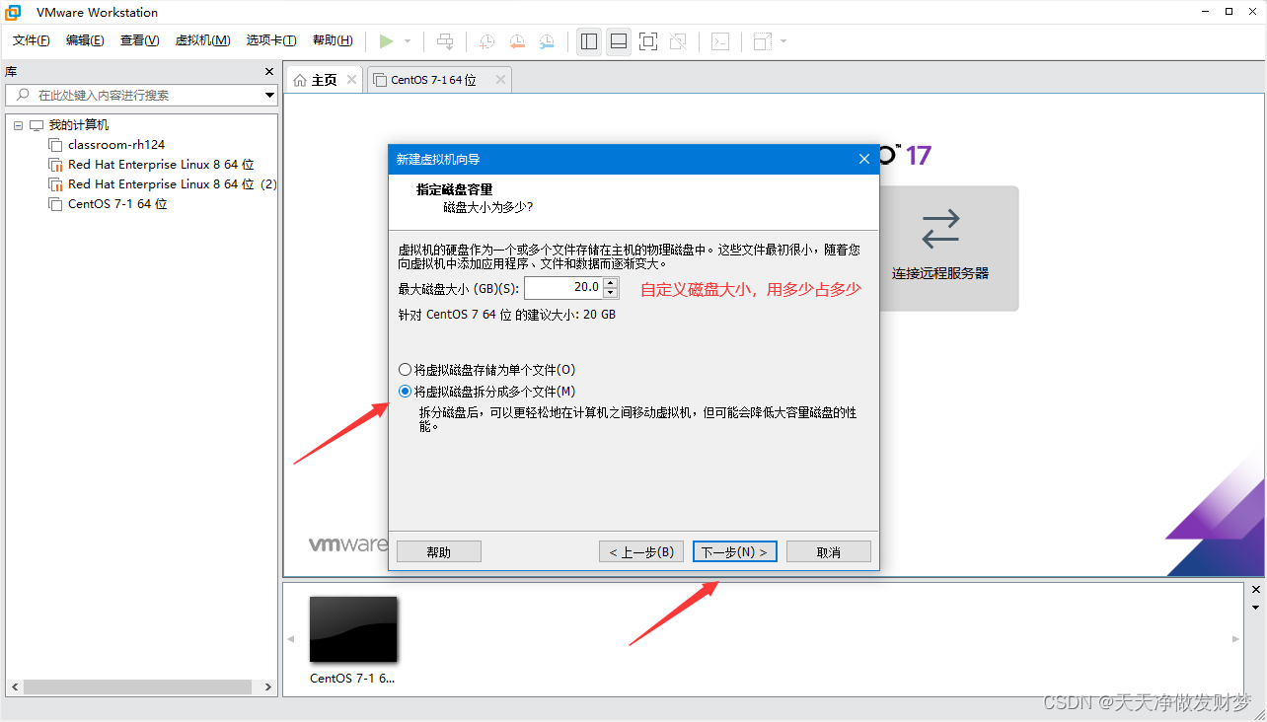Select Red Hat Enterprise Linux 8 (2) VM

pyautogui.click(x=173, y=184)
